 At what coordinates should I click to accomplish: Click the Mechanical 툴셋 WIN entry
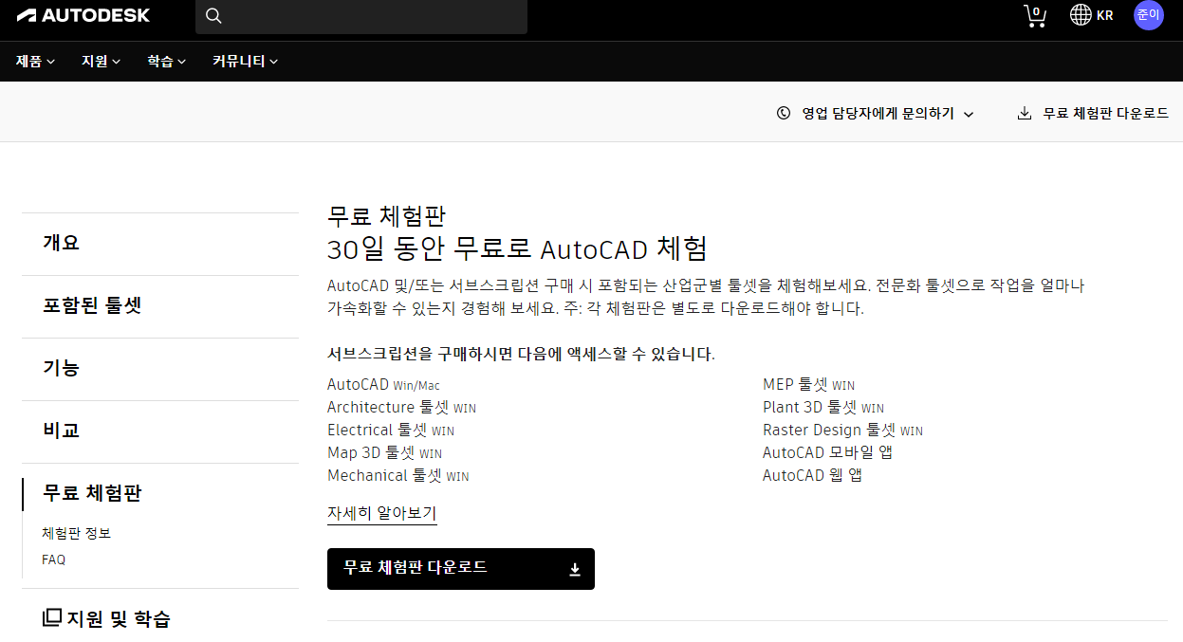pos(397,476)
